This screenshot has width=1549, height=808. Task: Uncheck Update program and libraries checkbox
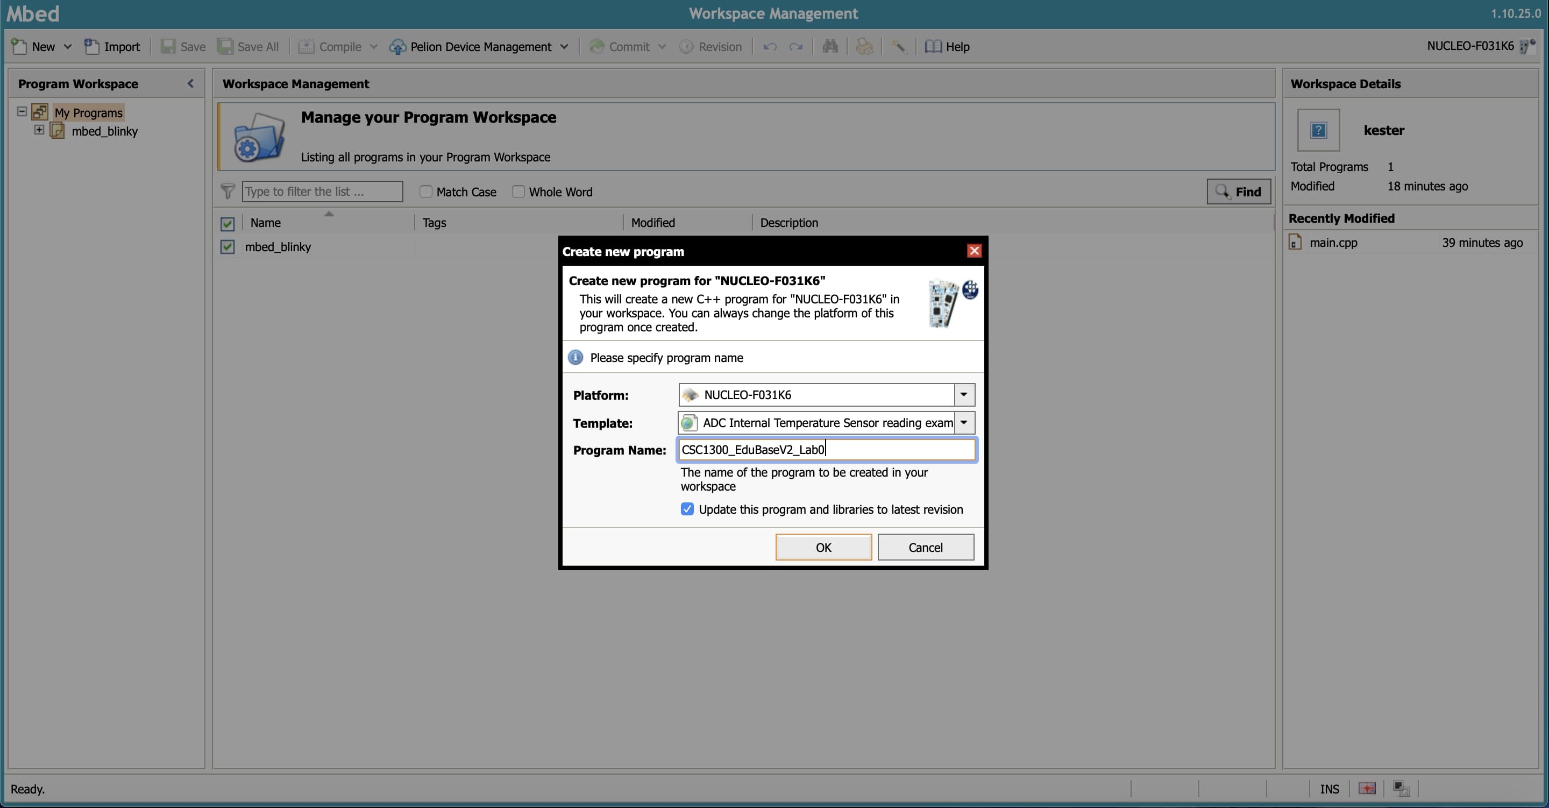coord(687,509)
